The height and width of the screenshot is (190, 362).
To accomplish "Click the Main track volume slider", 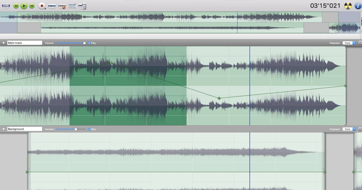I will [71, 43].
